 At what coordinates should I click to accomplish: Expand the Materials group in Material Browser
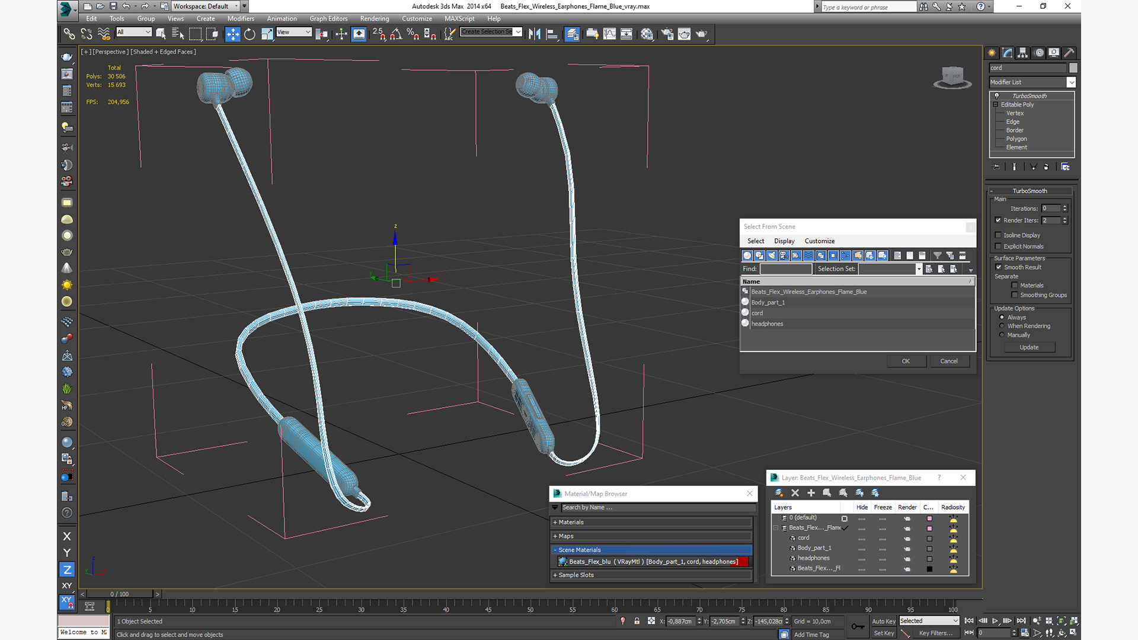tap(652, 523)
